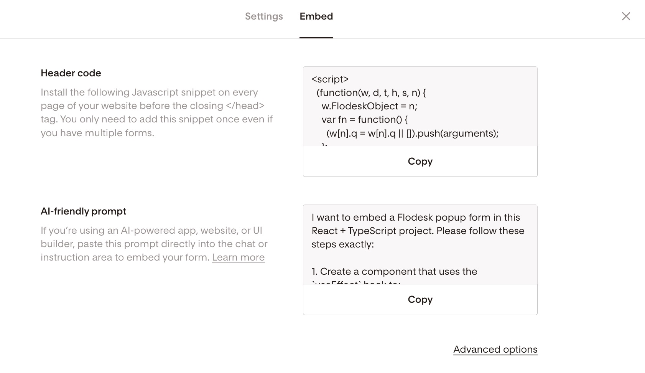The width and height of the screenshot is (645, 373).
Task: Switch to the Settings tab
Action: (x=264, y=17)
